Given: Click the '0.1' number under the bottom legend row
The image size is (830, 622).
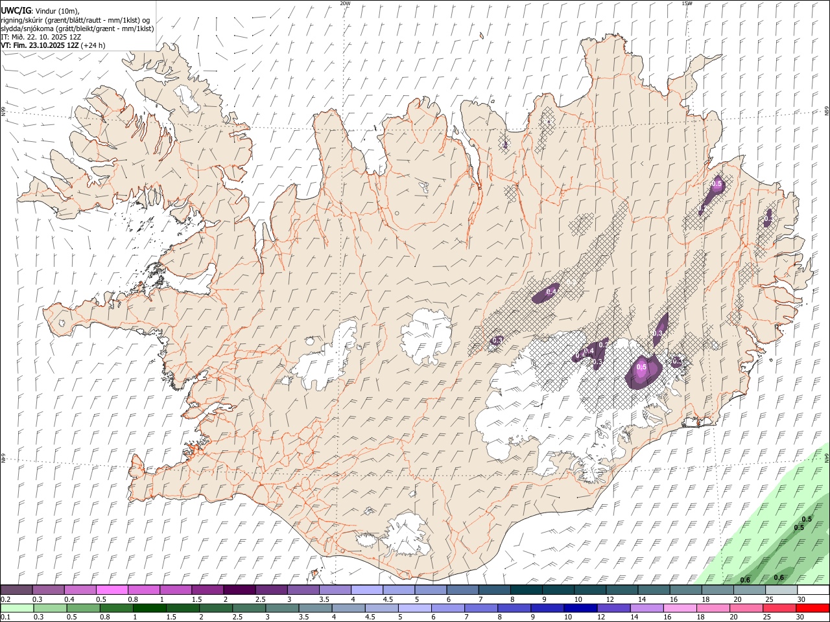Looking at the screenshot, I should click(6, 617).
